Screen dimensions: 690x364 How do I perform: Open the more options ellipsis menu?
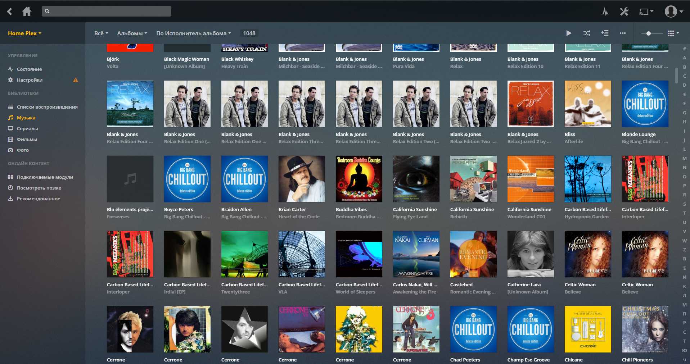623,33
